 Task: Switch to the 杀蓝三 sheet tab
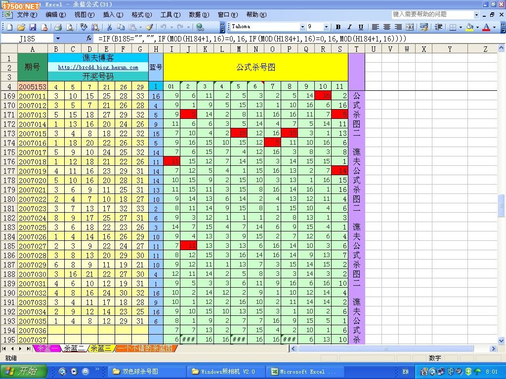[x=101, y=348]
